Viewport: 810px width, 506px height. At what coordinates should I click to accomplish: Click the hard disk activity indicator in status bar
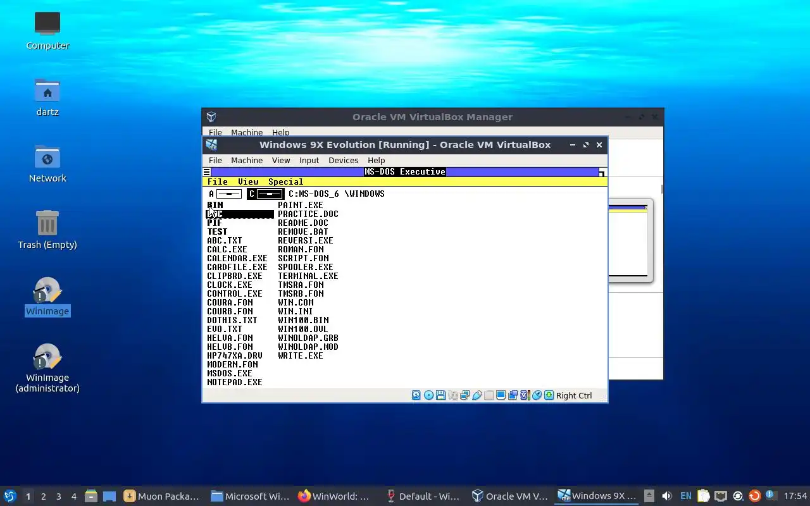(416, 395)
